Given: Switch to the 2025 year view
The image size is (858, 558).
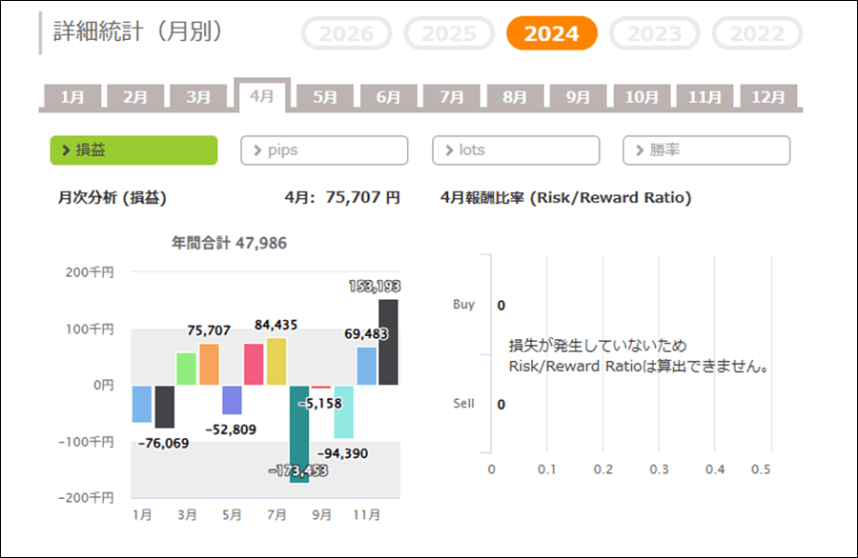Looking at the screenshot, I should pos(449,33).
